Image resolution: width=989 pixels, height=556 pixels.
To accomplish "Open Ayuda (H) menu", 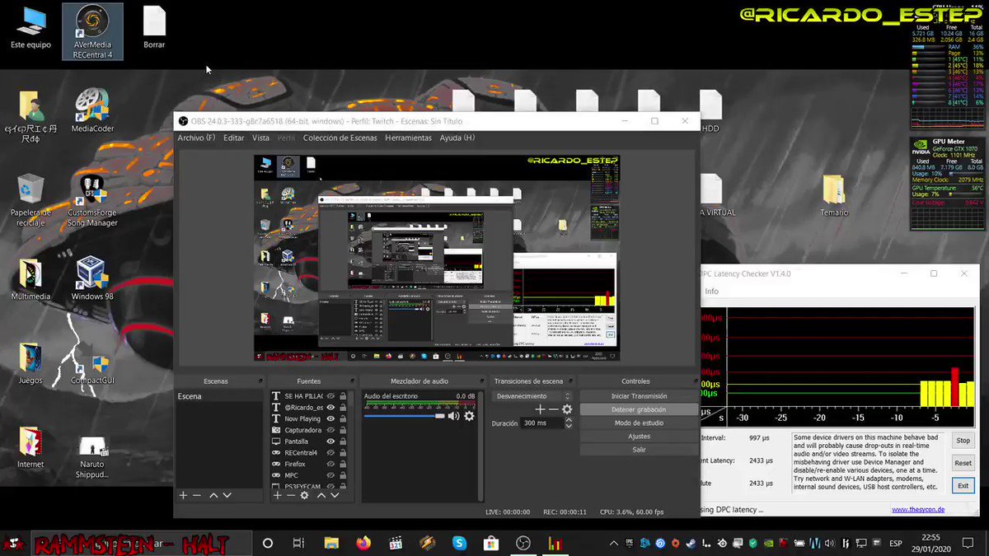I will [x=457, y=138].
